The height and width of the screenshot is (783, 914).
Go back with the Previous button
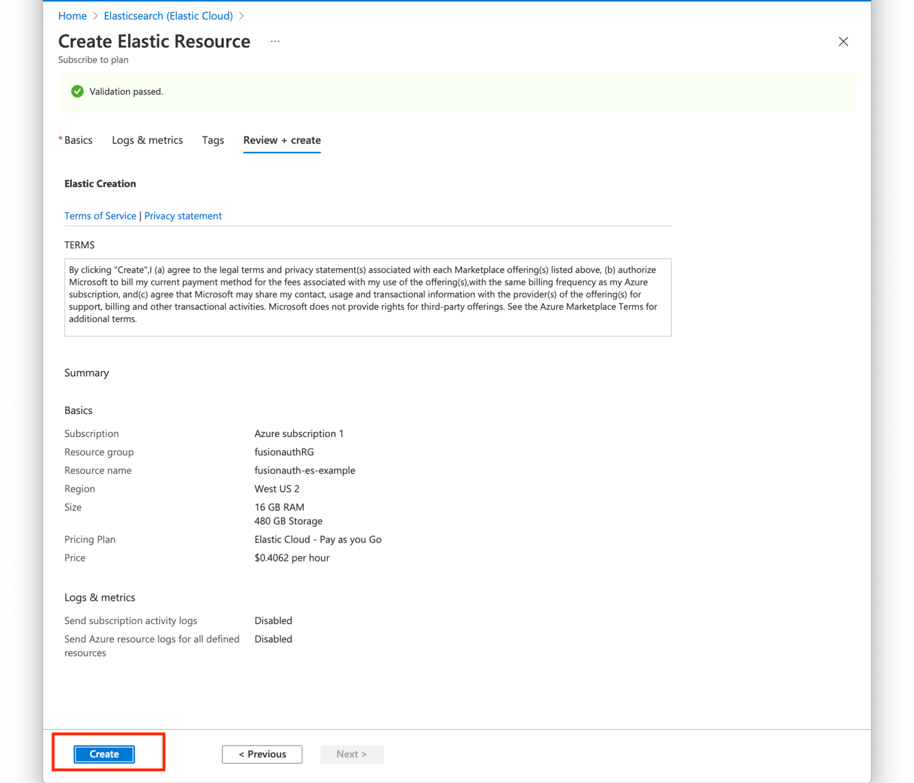(262, 754)
